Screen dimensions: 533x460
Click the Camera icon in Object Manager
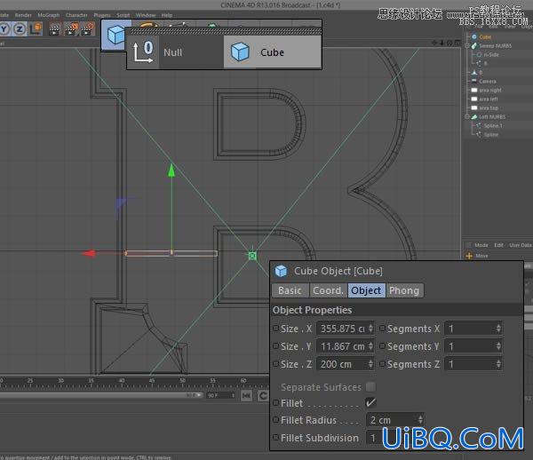pyautogui.click(x=473, y=81)
